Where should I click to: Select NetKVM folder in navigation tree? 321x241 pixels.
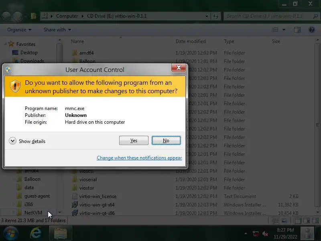(x=33, y=213)
